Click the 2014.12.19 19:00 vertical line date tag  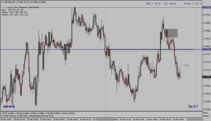pyautogui.click(x=195, y=119)
